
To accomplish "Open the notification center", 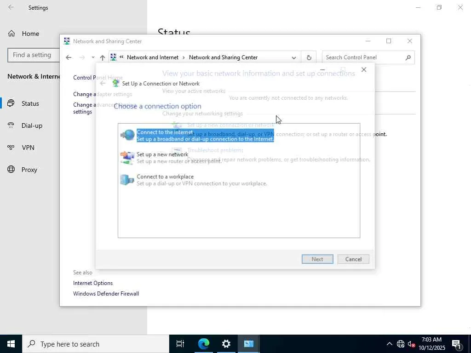I will (x=457, y=344).
